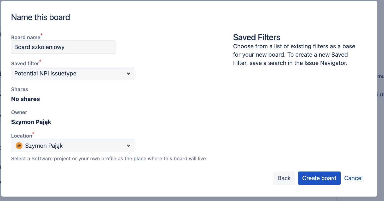Image resolution: width=384 pixels, height=201 pixels.
Task: Click the Saved Filters description paragraph
Action: (294, 55)
